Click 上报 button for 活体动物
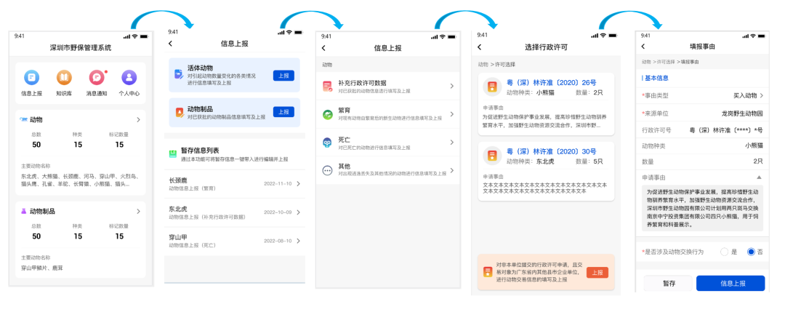 pos(283,76)
